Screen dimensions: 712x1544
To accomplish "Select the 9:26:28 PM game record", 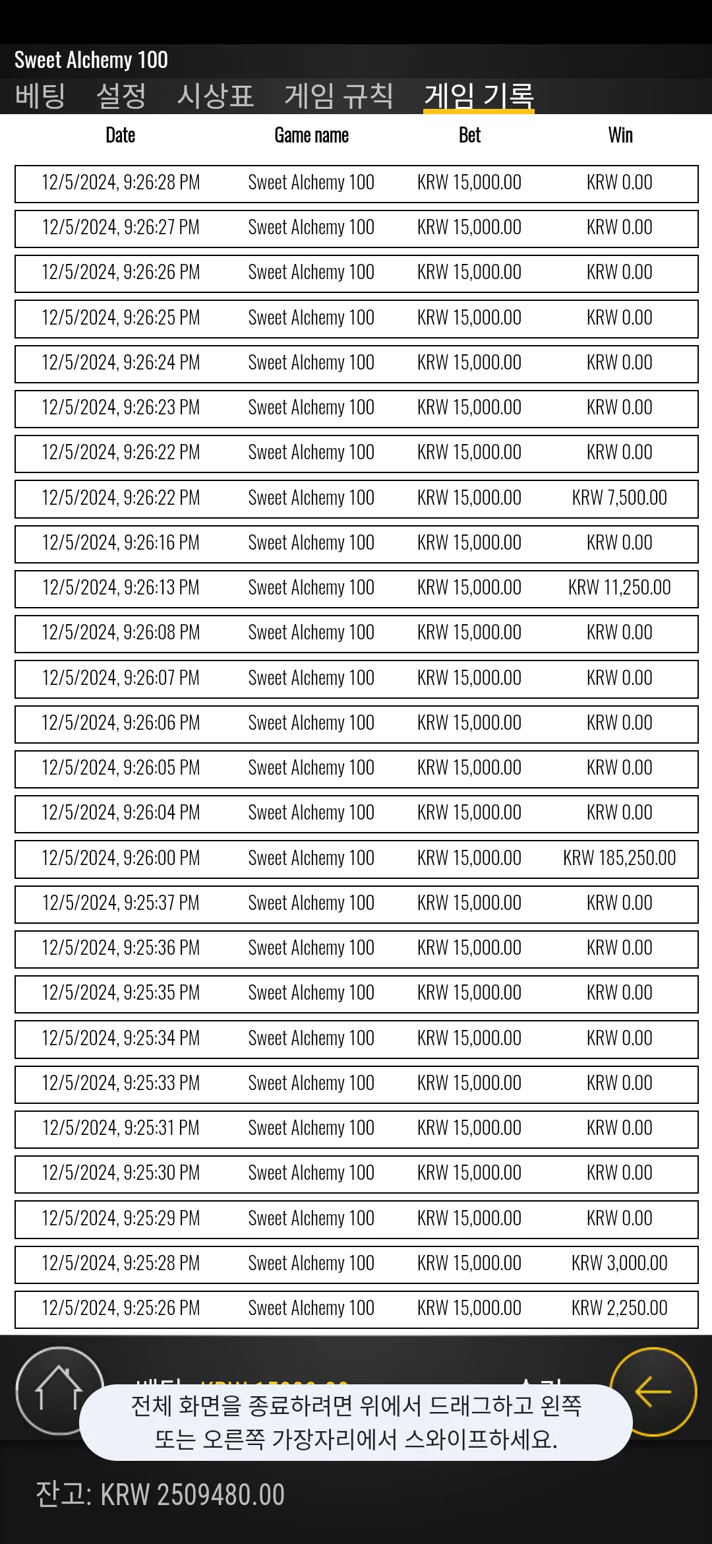I will (x=357, y=183).
